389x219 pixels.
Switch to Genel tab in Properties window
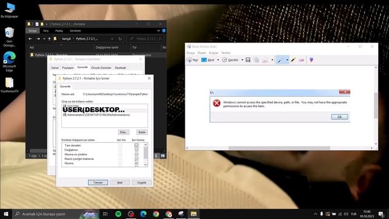click(x=55, y=68)
